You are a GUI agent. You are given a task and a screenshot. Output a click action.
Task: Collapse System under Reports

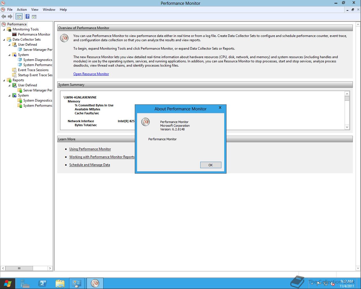tap(9, 95)
